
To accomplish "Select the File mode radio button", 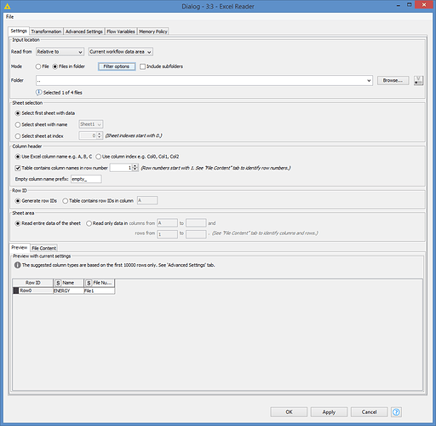I will point(38,66).
